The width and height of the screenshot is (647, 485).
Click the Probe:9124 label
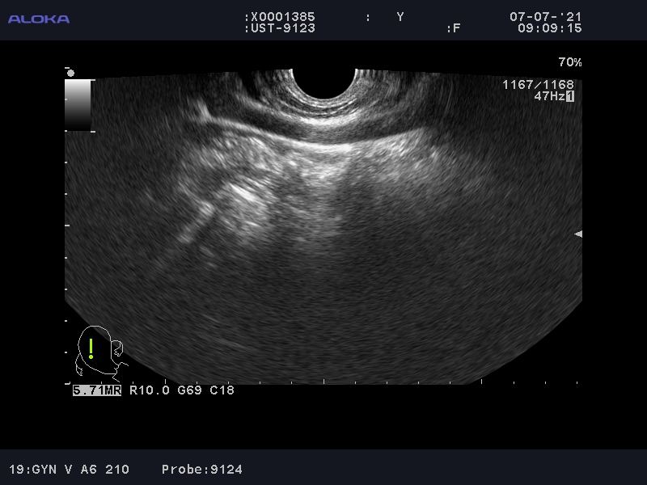point(202,469)
